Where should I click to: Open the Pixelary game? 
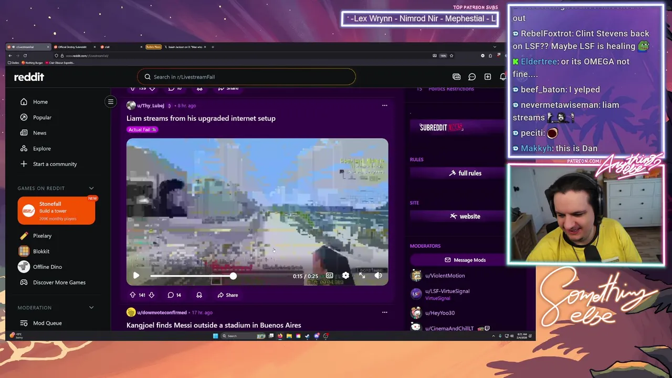click(42, 236)
